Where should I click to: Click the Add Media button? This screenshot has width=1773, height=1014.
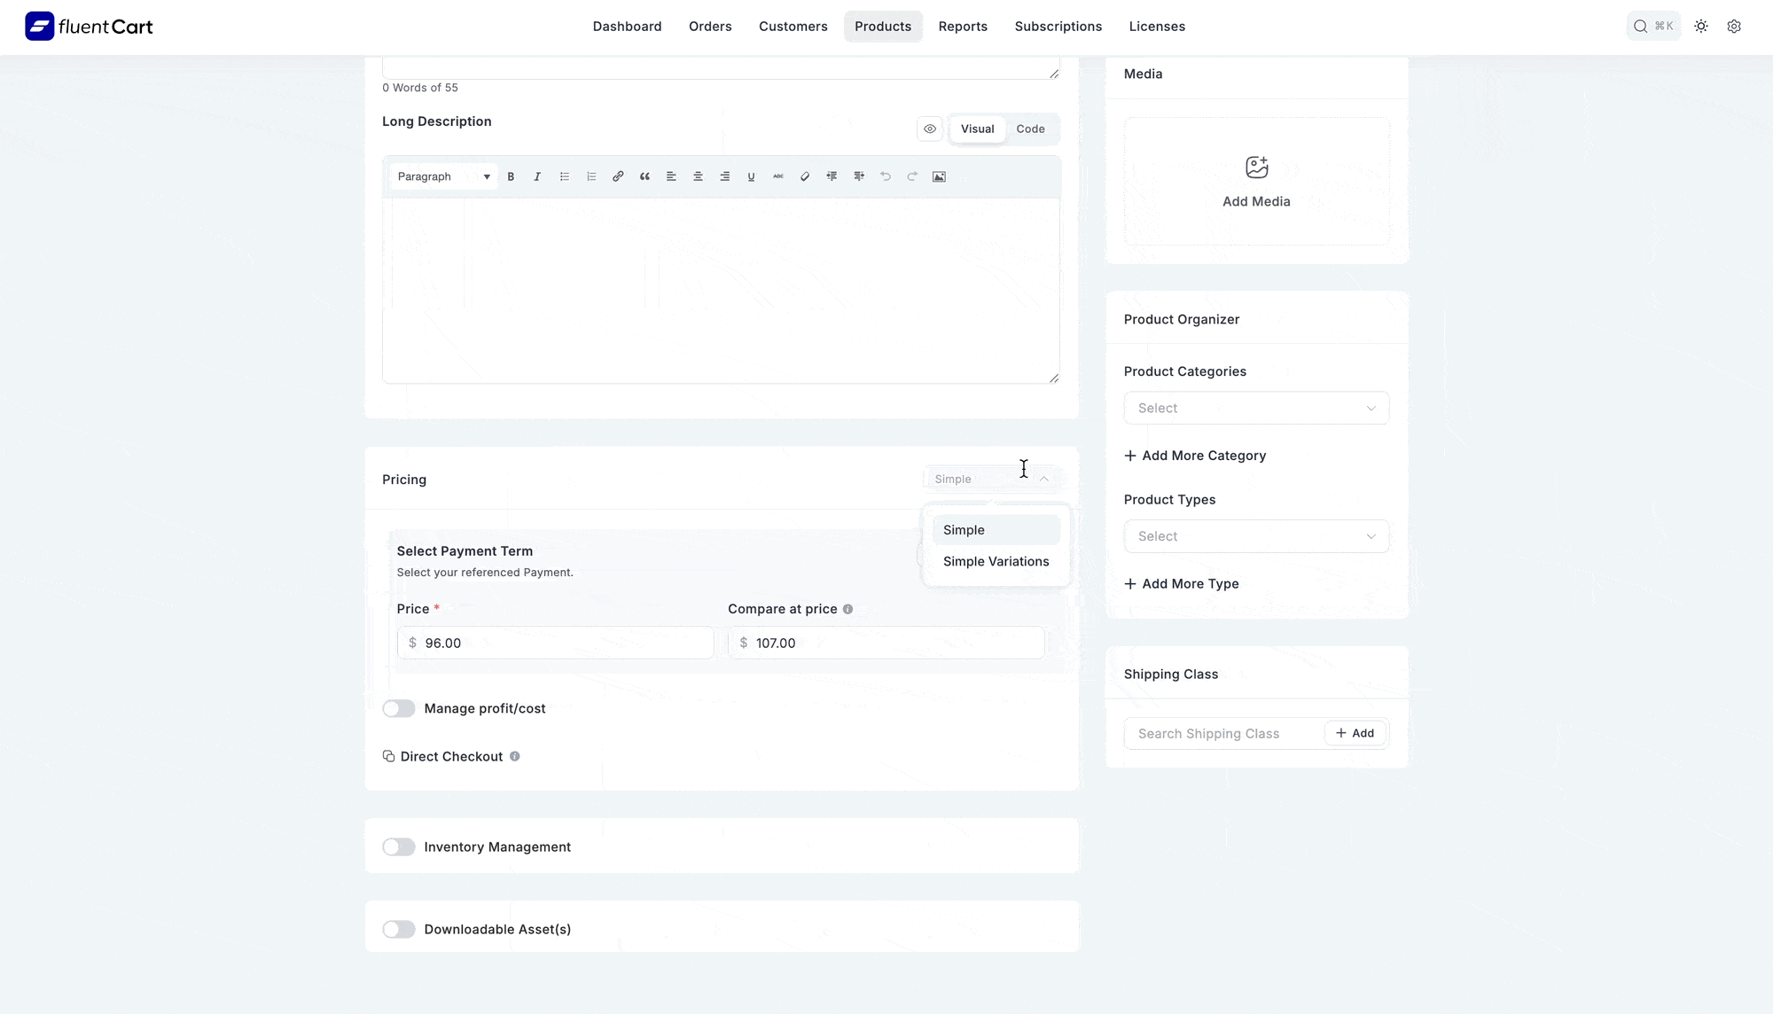coord(1255,181)
